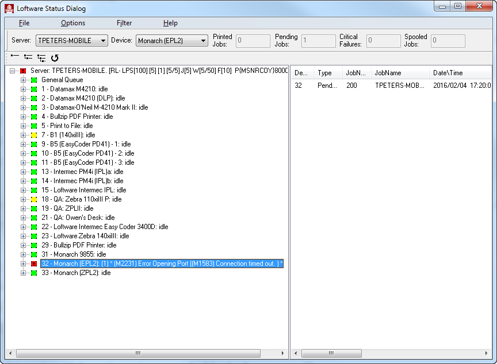Select 21 - QA: Owen's Desk row

coord(78,218)
